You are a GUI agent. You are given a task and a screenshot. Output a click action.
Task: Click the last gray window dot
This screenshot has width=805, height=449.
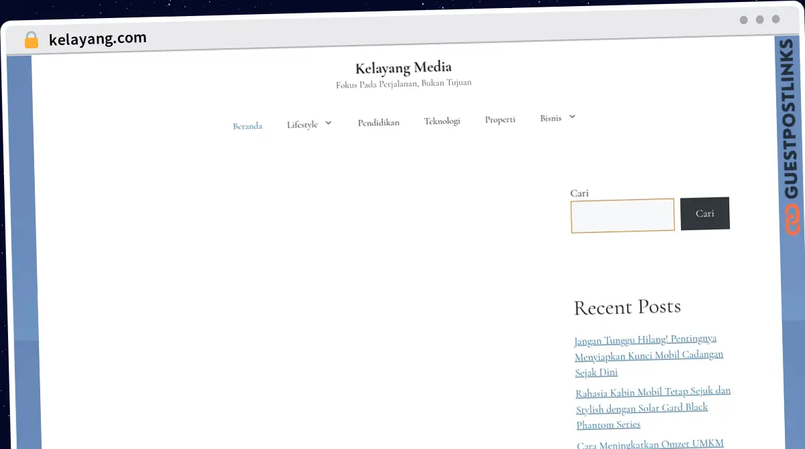point(776,19)
